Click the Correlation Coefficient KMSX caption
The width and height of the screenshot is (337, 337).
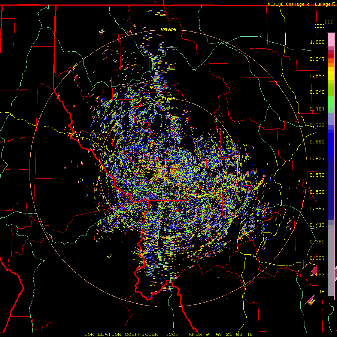pyautogui.click(x=168, y=334)
